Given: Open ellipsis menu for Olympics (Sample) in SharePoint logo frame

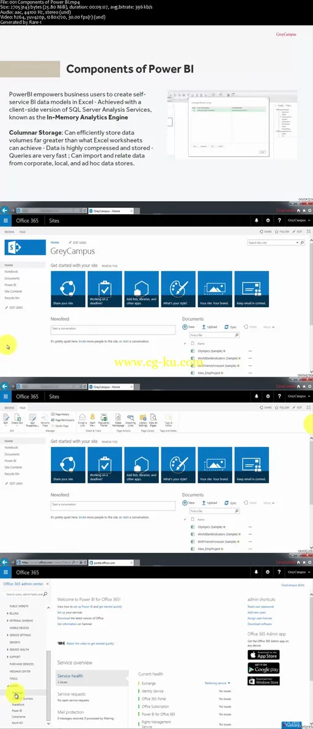Looking at the screenshot, I should point(250,351).
